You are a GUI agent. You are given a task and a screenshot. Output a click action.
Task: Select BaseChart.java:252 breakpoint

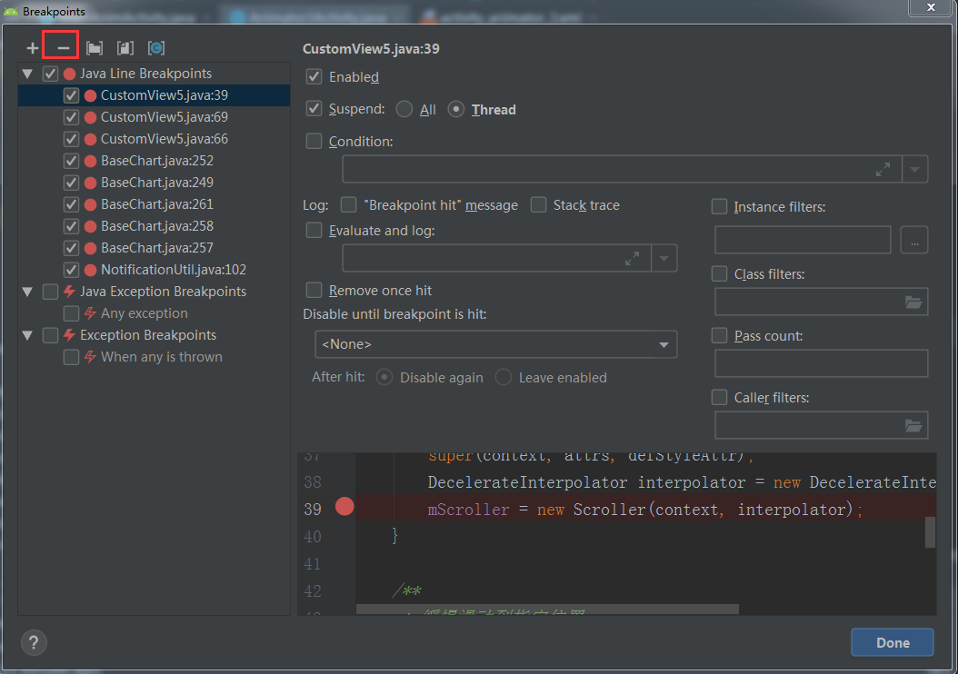tap(157, 161)
